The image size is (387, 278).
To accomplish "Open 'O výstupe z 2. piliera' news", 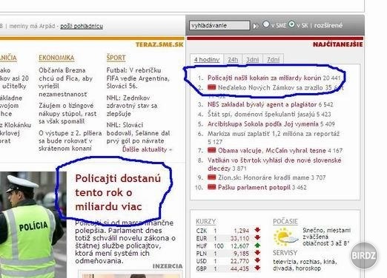I will coord(70,140).
